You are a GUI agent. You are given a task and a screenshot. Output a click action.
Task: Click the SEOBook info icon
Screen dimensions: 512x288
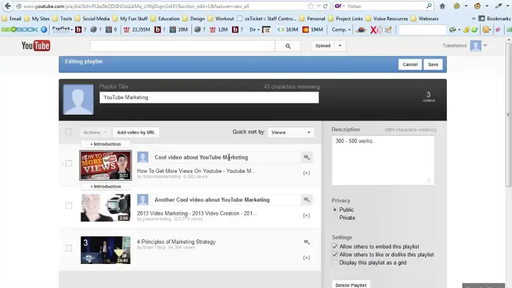[x=44, y=30]
